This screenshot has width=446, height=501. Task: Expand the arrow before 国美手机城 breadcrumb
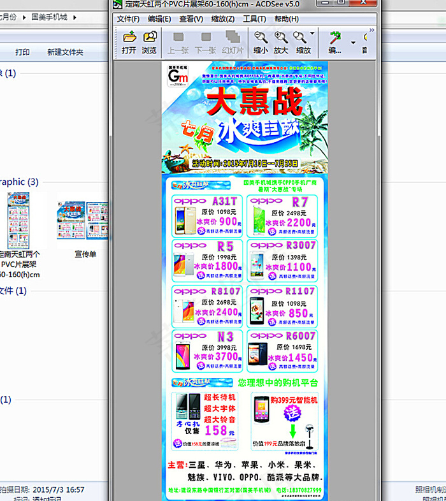[24, 17]
